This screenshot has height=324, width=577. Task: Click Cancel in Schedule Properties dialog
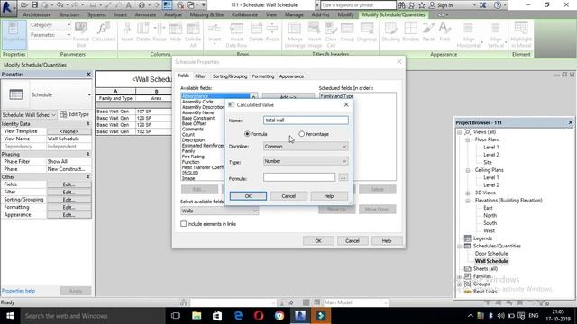pyautogui.click(x=353, y=240)
